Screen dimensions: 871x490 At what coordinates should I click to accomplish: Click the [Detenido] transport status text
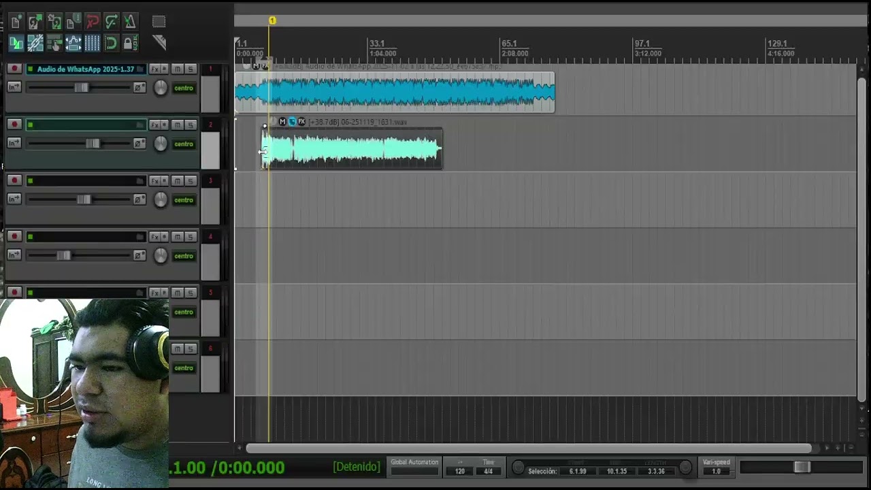tap(357, 467)
